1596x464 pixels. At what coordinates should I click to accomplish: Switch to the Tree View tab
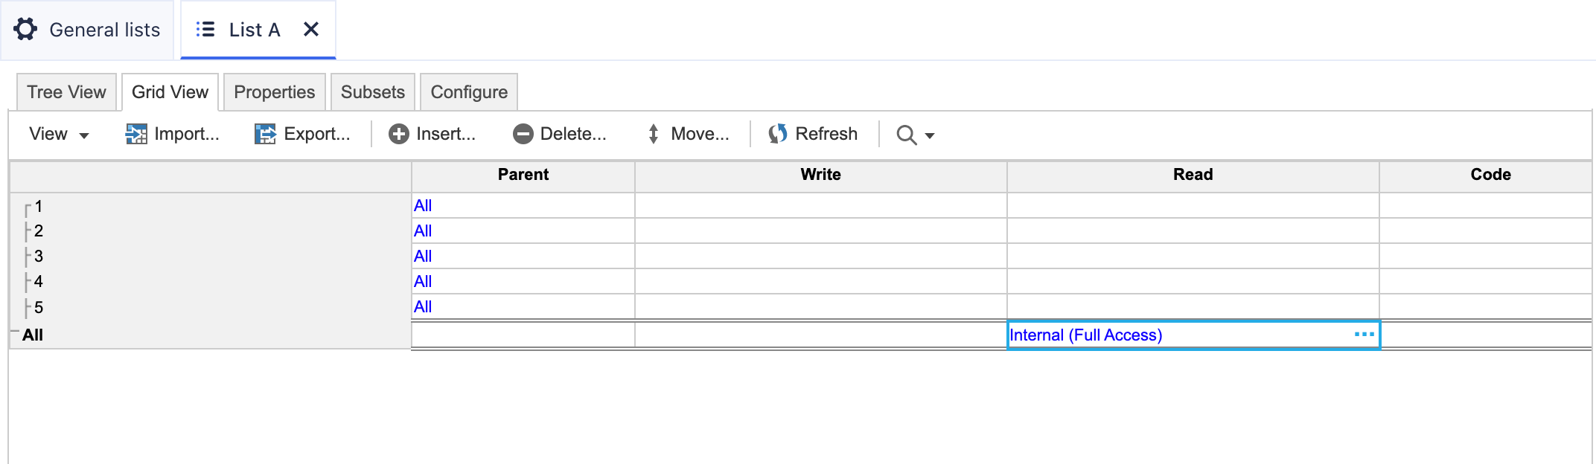[x=66, y=91]
